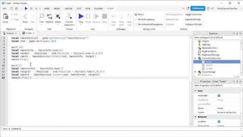Click the Copy button in Clipboard

click(x=14, y=19)
